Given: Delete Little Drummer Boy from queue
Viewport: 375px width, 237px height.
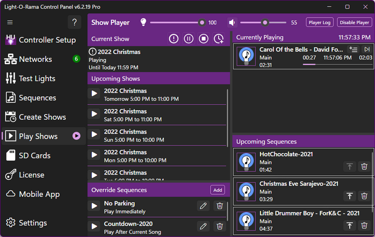Looking at the screenshot, I should pos(364,225).
